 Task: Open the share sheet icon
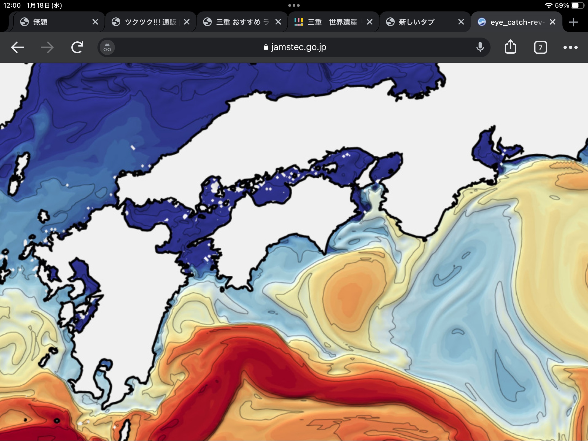coord(510,47)
